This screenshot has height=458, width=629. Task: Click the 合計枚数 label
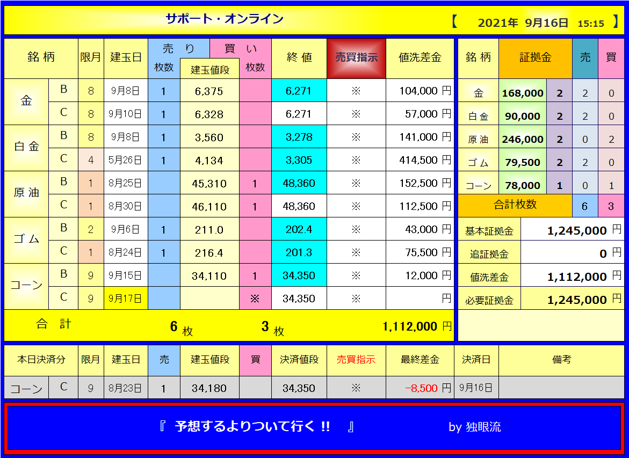pos(515,205)
